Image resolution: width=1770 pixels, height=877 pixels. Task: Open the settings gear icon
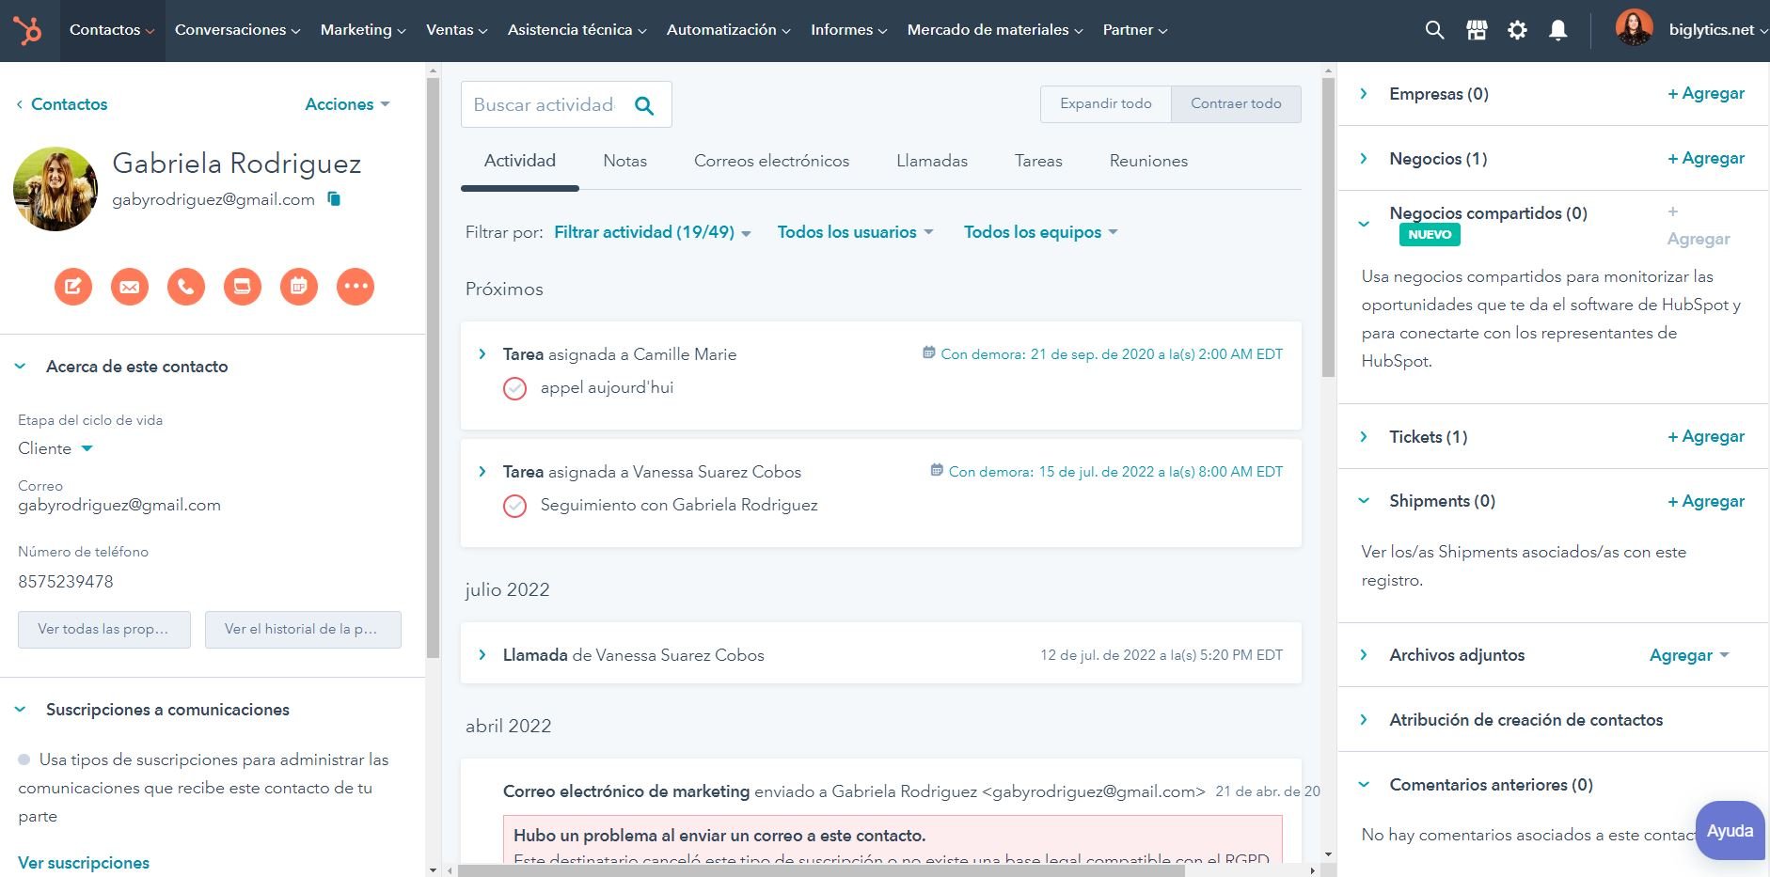[1517, 30]
